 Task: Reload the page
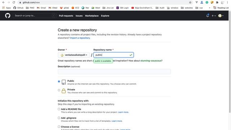click(14, 3)
